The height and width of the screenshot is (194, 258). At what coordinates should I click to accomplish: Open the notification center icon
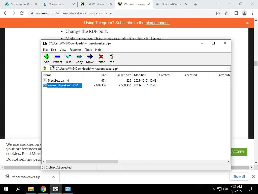click(250, 189)
